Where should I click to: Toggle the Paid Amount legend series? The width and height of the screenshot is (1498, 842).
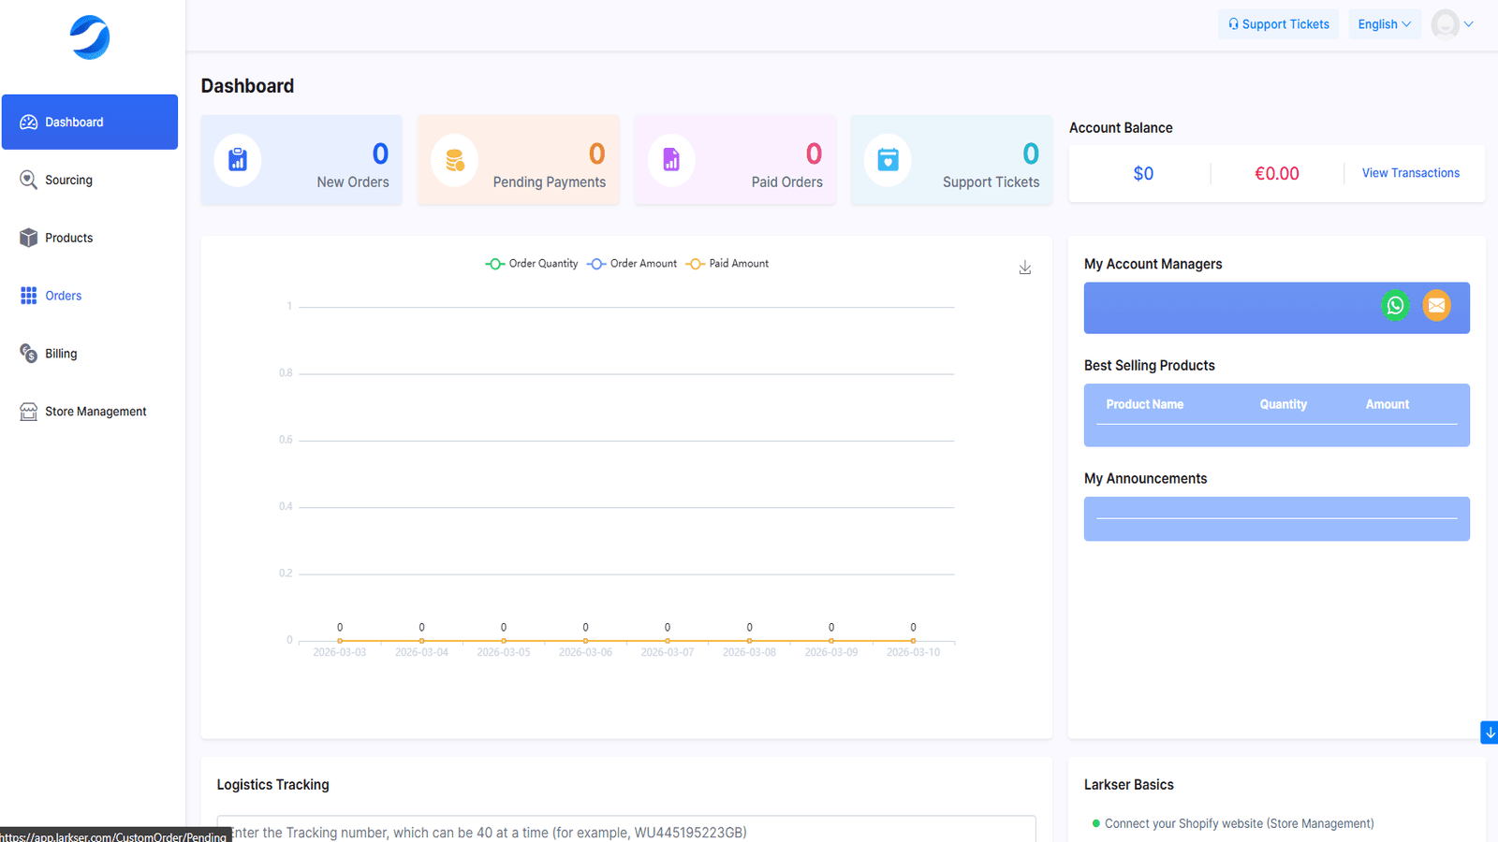[x=727, y=264]
